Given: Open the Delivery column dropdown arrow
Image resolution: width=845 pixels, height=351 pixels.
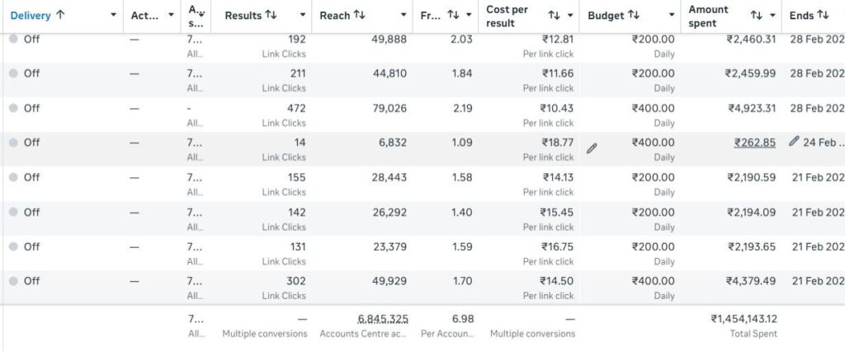Looking at the screenshot, I should [113, 15].
